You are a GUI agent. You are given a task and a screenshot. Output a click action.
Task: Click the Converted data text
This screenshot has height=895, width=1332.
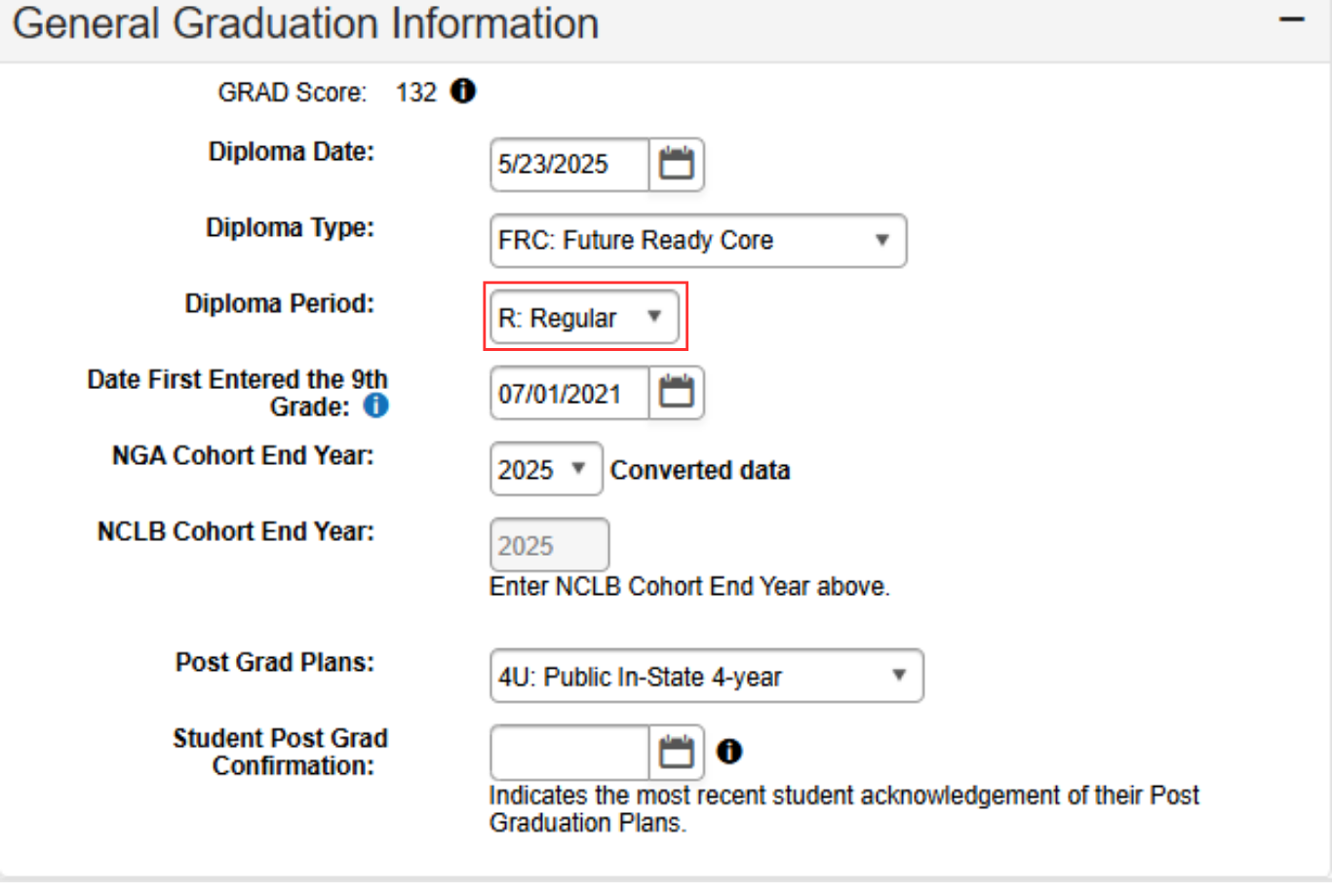click(x=699, y=470)
